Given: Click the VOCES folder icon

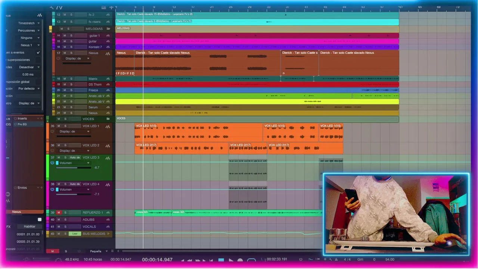Looking at the screenshot, I should coord(108,119).
